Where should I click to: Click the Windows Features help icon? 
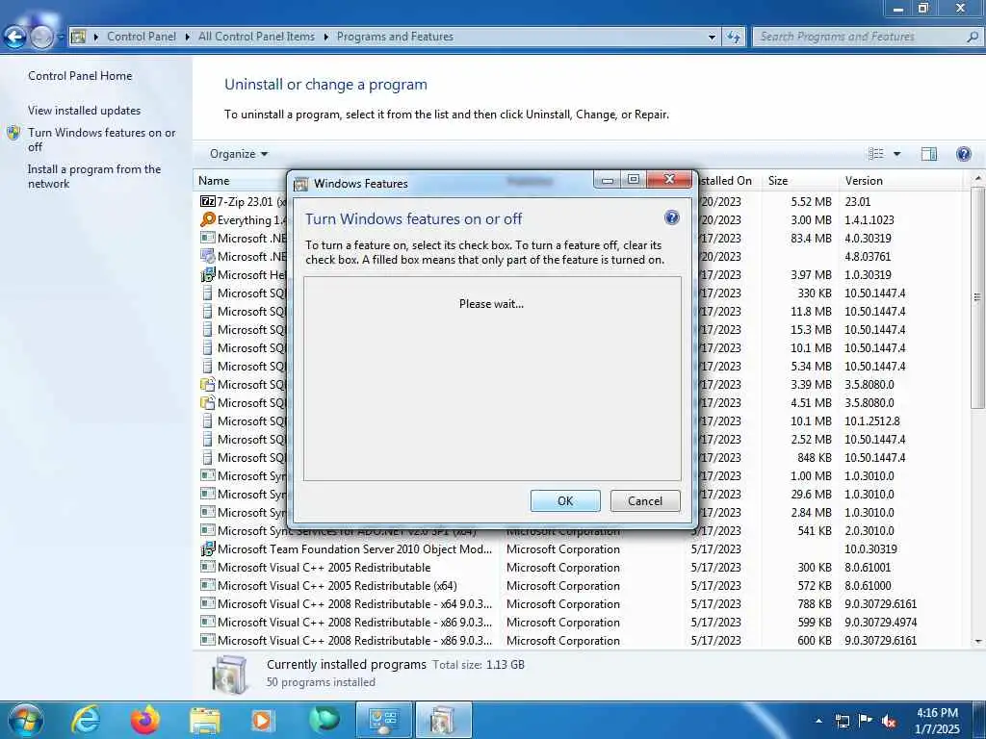coord(671,218)
